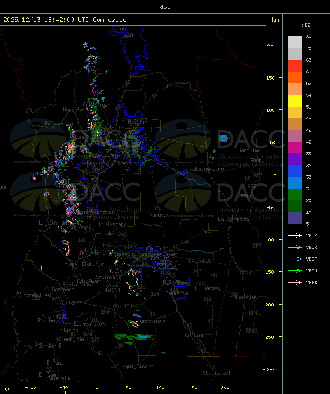Click the 150 tick on bottom horizontal axis

[193, 388]
